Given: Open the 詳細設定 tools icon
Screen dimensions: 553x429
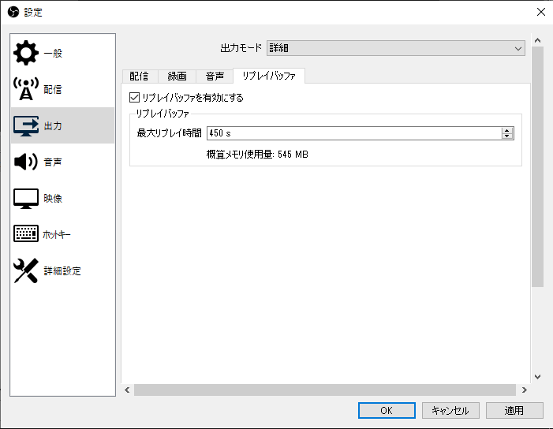Looking at the screenshot, I should coord(26,270).
